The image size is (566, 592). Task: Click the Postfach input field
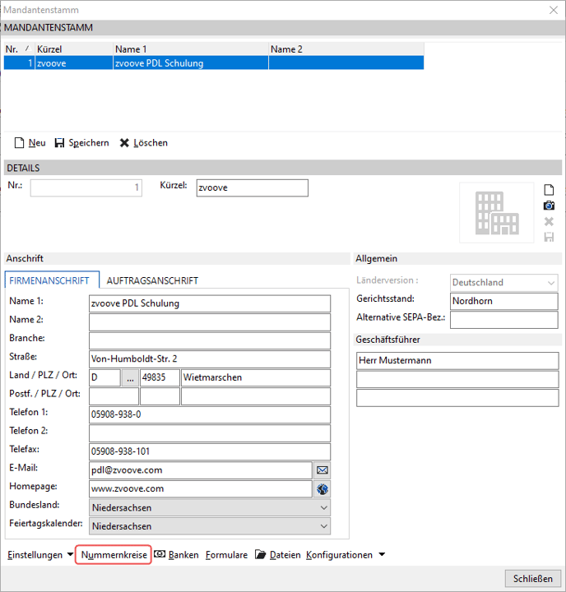tap(114, 396)
